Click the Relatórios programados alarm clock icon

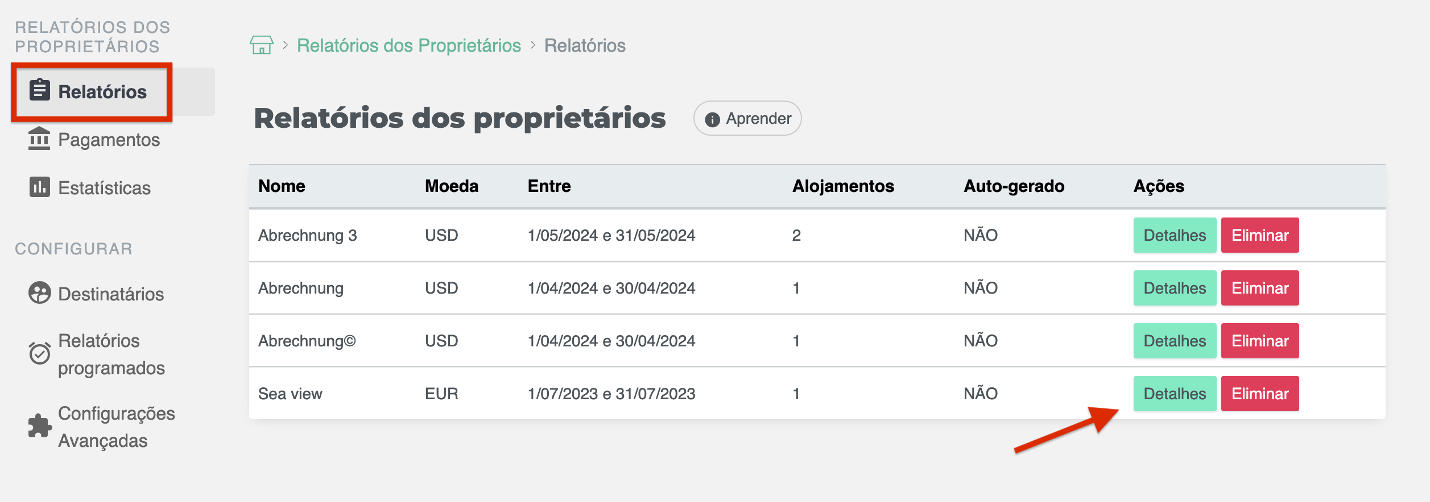(39, 353)
